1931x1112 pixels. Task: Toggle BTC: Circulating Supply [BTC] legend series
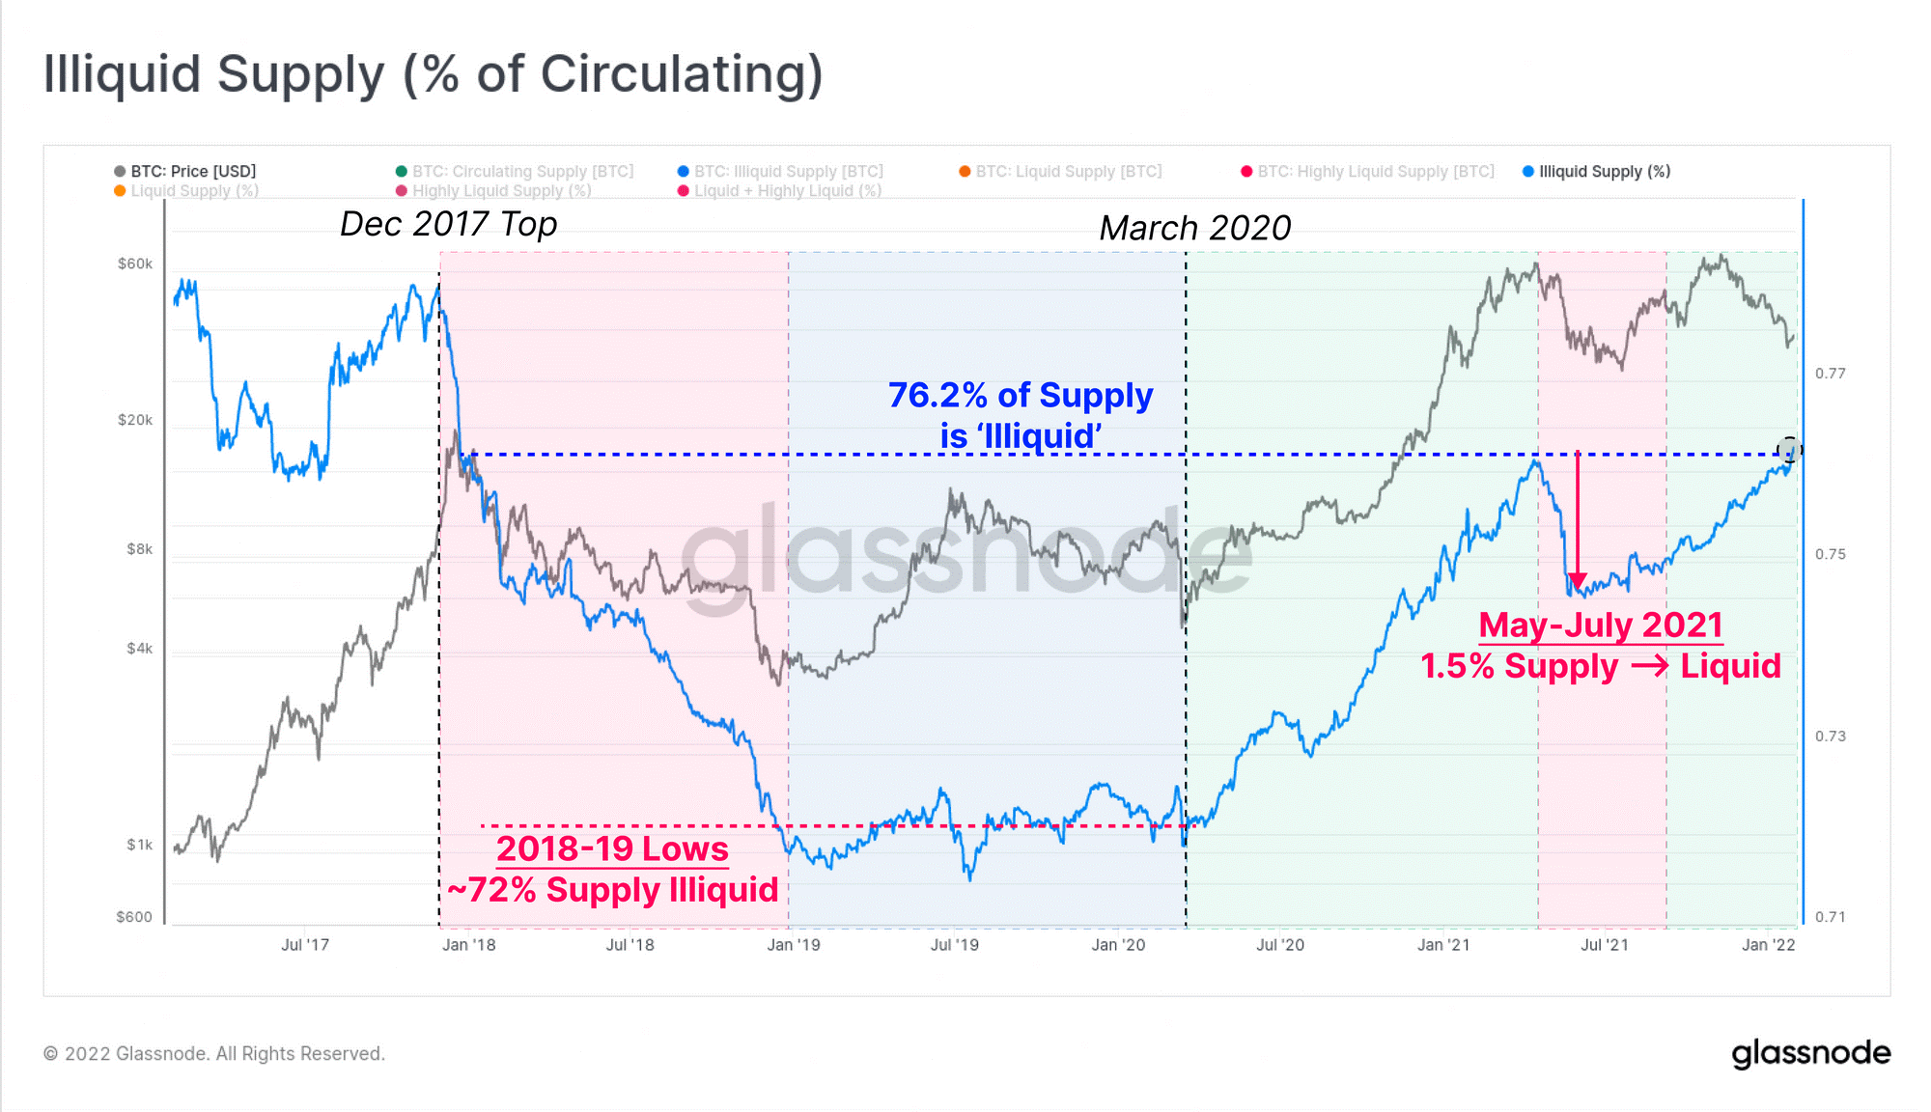point(515,171)
